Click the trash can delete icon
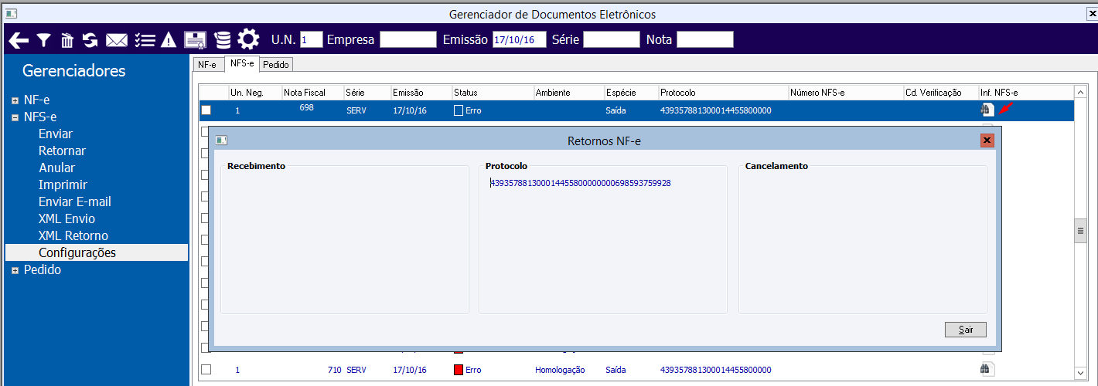This screenshot has height=386, width=1098. (67, 40)
